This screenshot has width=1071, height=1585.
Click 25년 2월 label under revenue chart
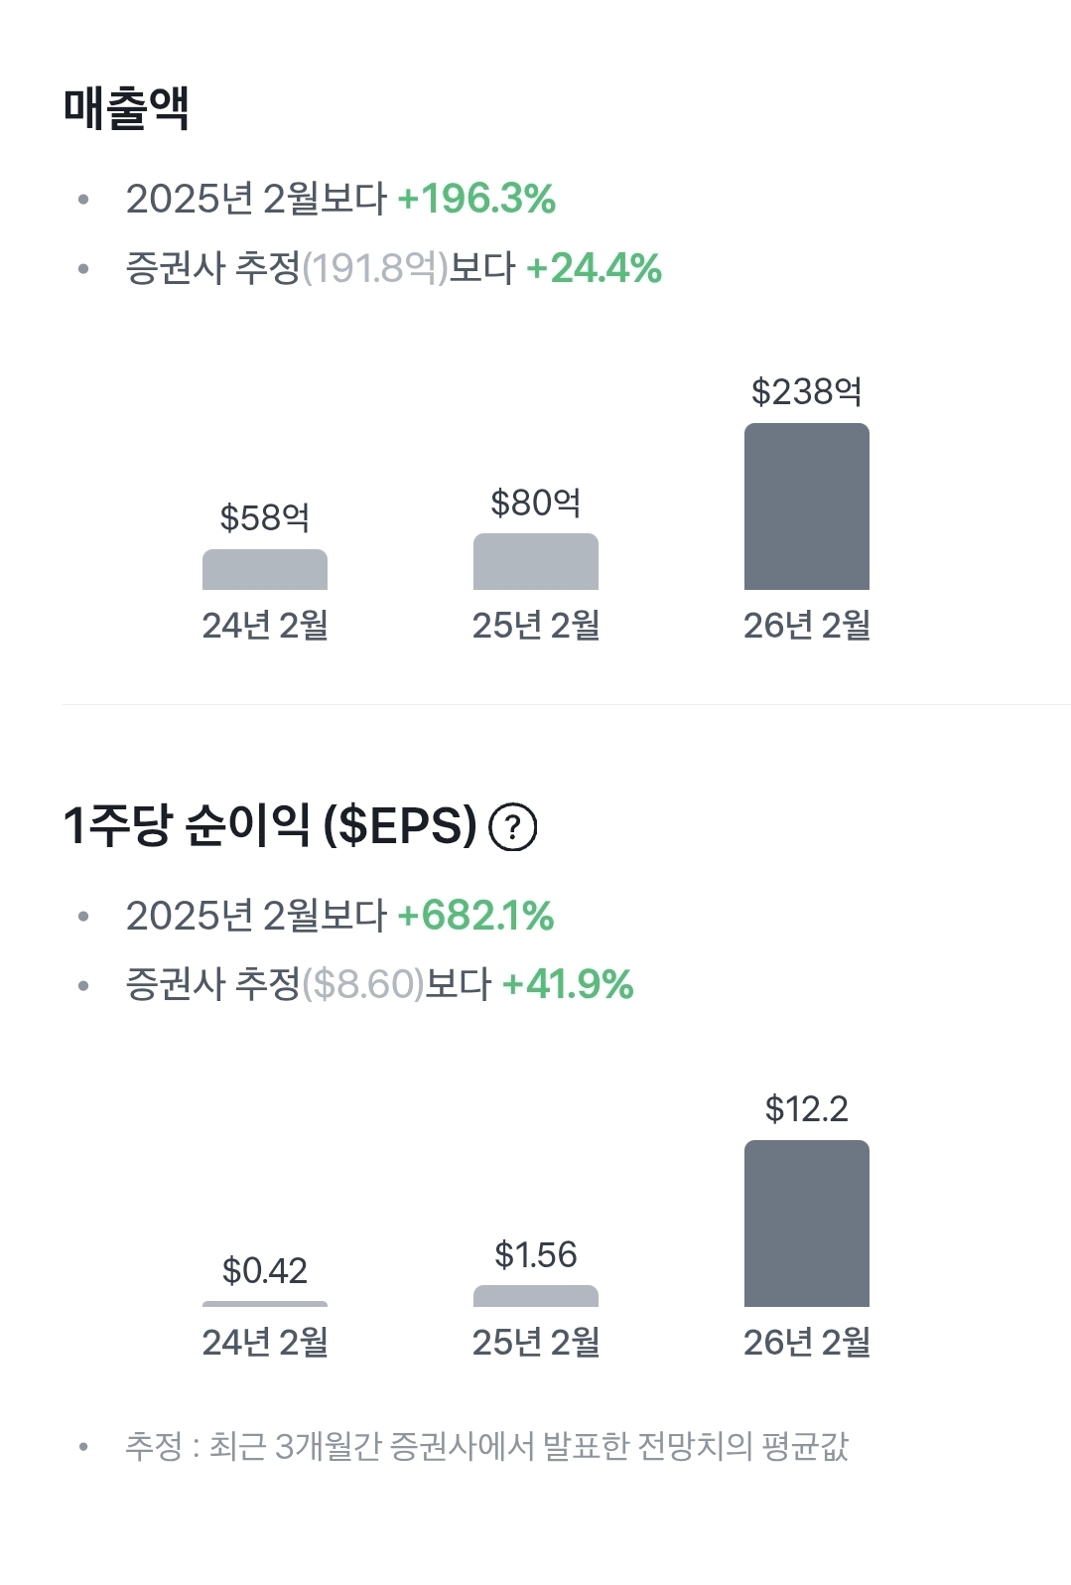point(536,626)
